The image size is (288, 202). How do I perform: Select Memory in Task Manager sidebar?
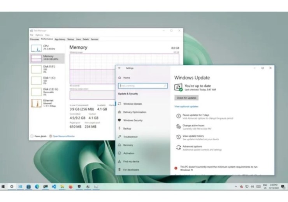(47, 58)
